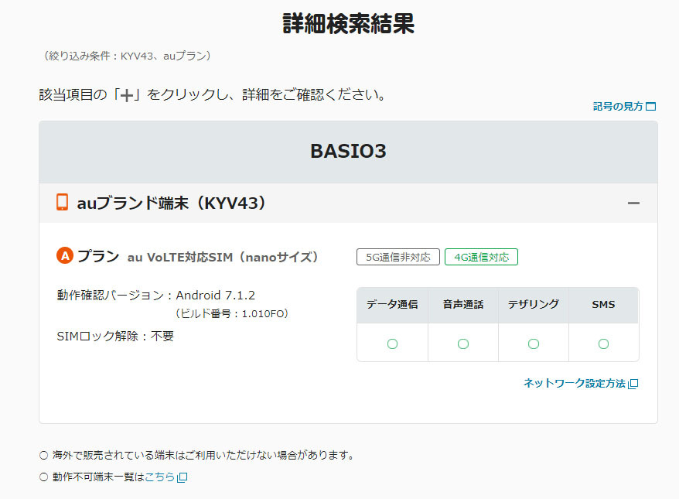Open the 記号の見方 link
The image size is (679, 499).
[x=624, y=106]
